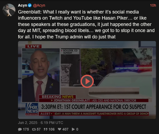Screen dimensions: 159x134
Task: Click the Jun 2, 2025 date text
Action: (x=28, y=123)
